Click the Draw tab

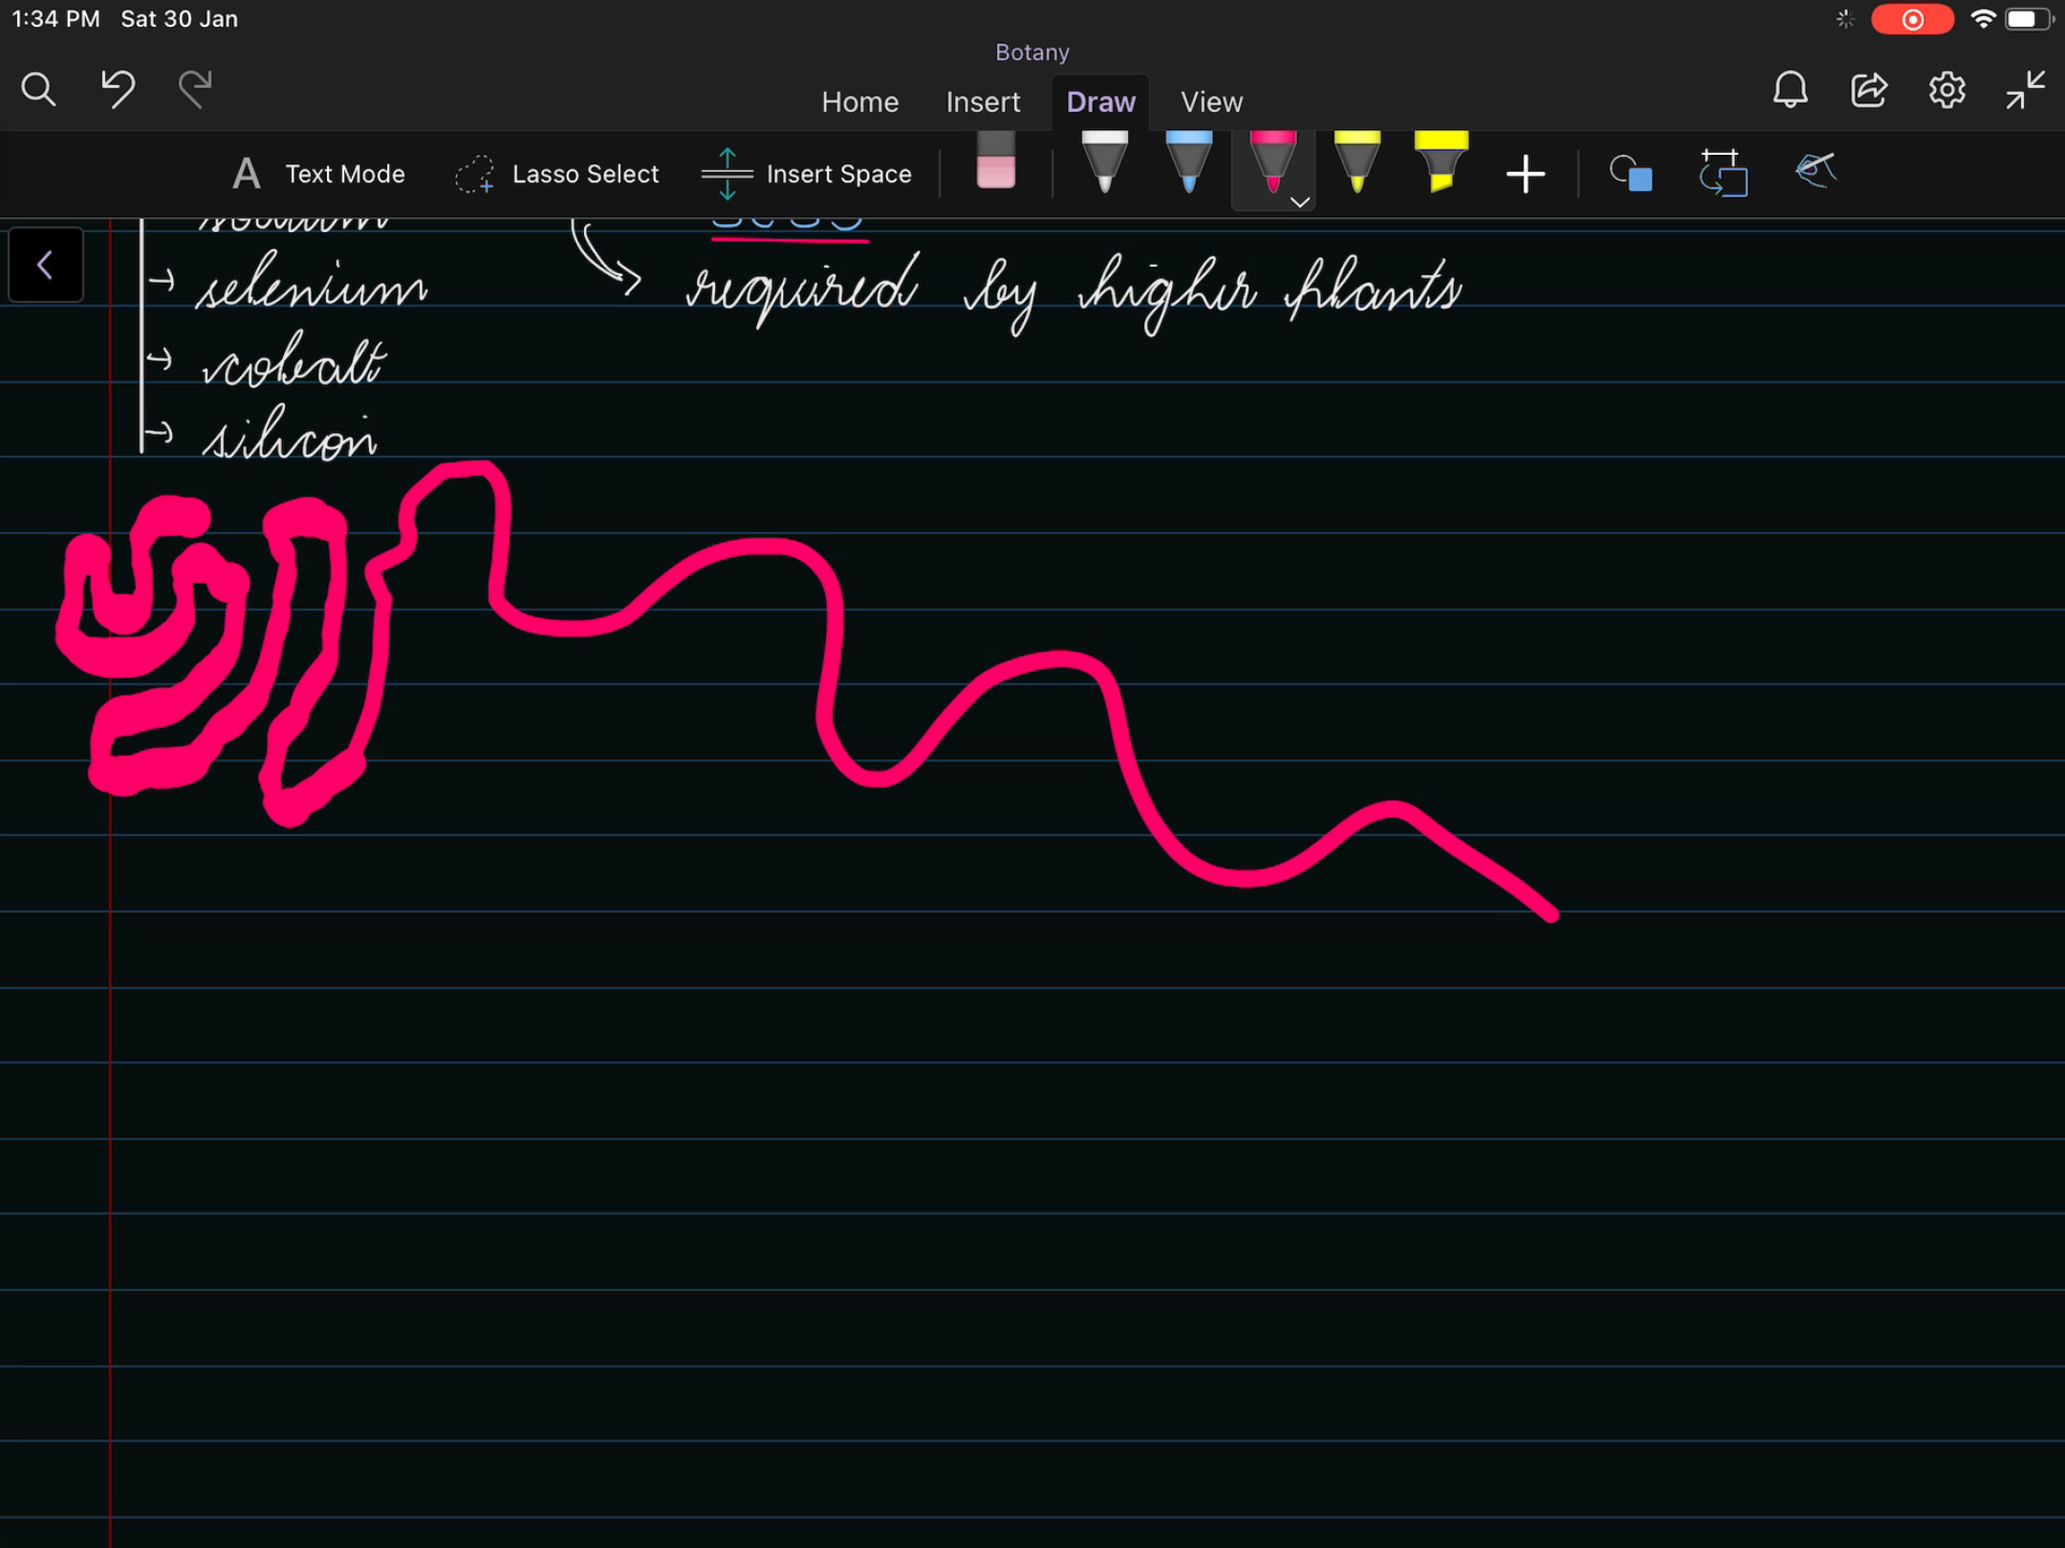[1100, 102]
